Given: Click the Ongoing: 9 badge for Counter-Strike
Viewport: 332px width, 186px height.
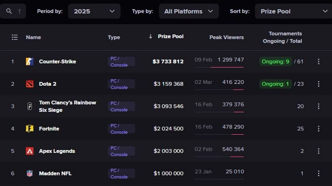Looking at the screenshot, I should (x=275, y=61).
